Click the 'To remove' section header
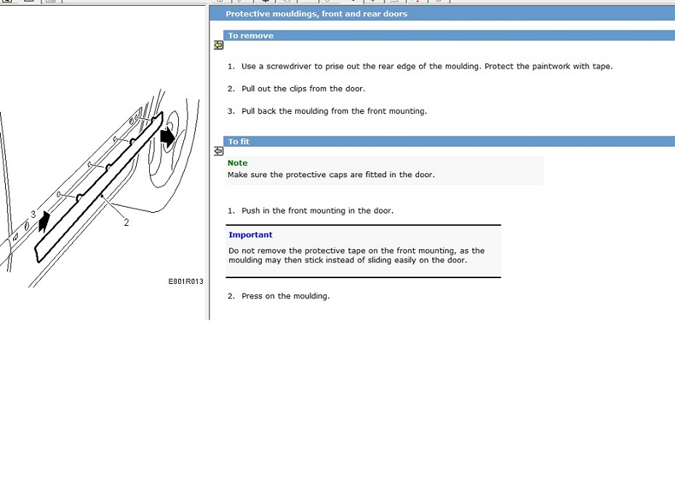Viewport: 675px width, 496px height. tap(251, 36)
